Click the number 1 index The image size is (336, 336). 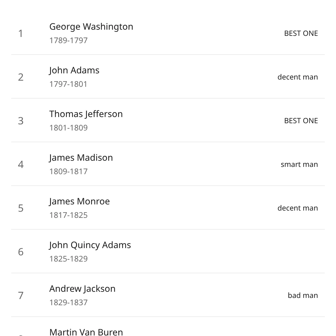tap(20, 33)
